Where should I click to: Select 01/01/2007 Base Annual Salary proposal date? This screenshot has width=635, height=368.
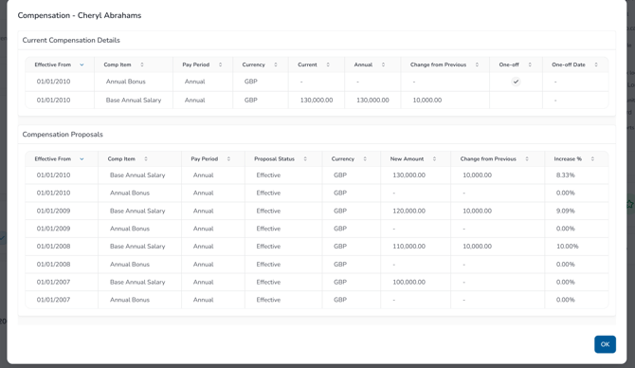click(53, 282)
